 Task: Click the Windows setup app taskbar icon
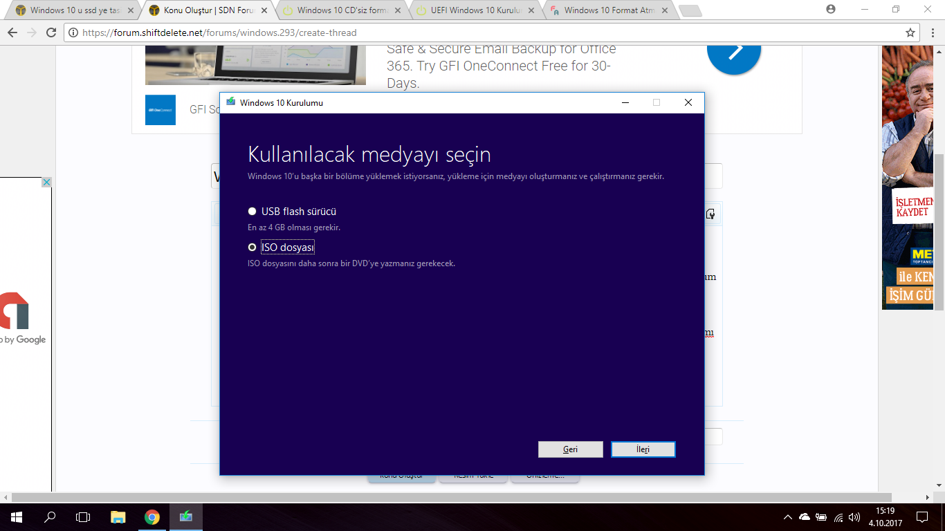click(186, 516)
